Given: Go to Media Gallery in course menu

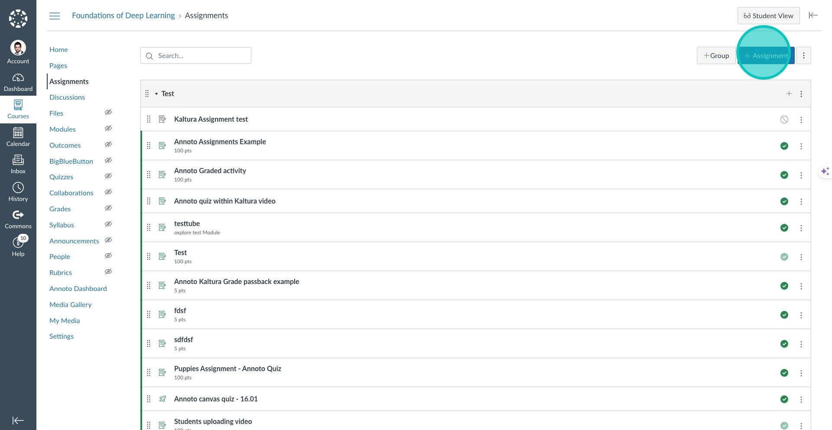Looking at the screenshot, I should click(x=70, y=305).
